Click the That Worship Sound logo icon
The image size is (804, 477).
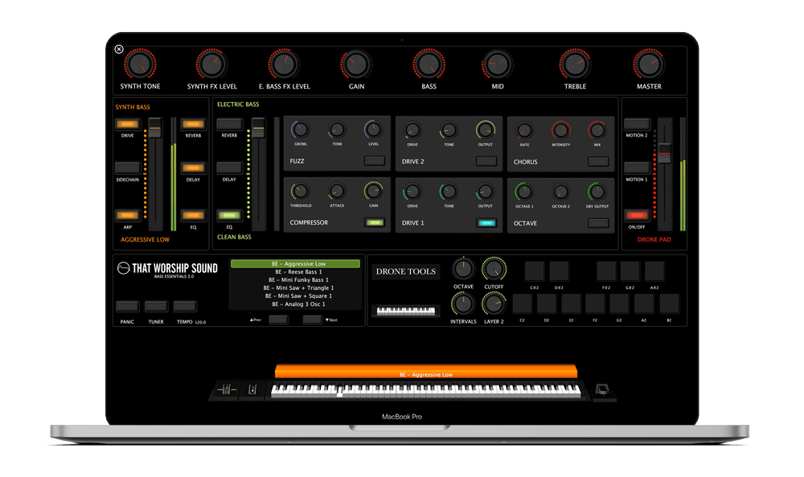[123, 268]
